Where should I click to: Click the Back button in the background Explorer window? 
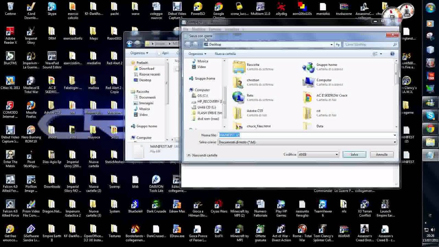130,44
